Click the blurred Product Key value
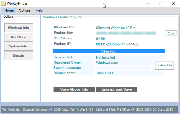The image size is (180, 114). [126, 33]
